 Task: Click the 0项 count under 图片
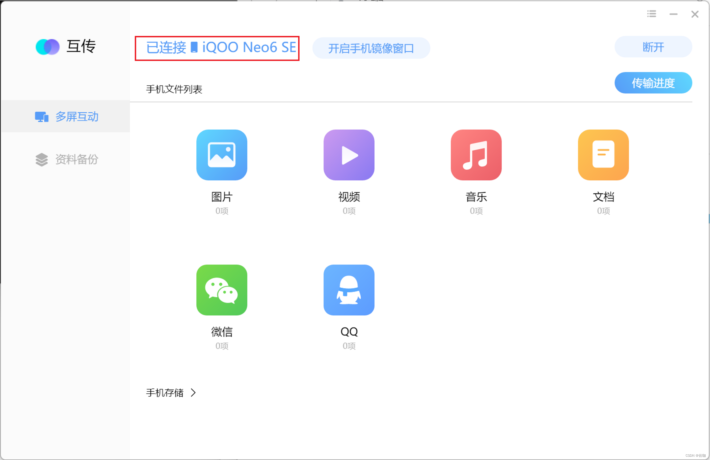pyautogui.click(x=222, y=211)
